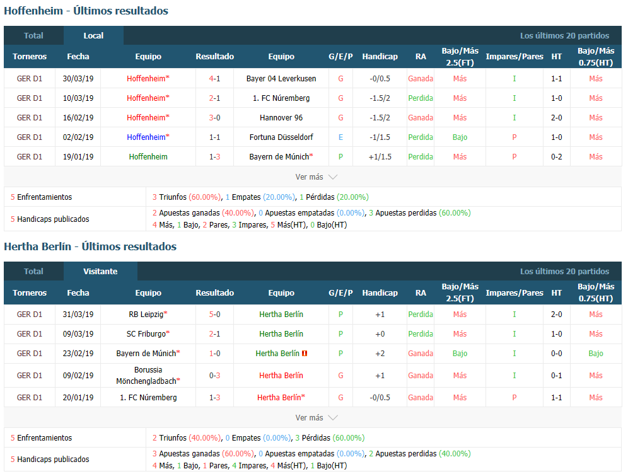The image size is (628, 474).
Task: Select the Visitante tab
Action: (x=100, y=272)
